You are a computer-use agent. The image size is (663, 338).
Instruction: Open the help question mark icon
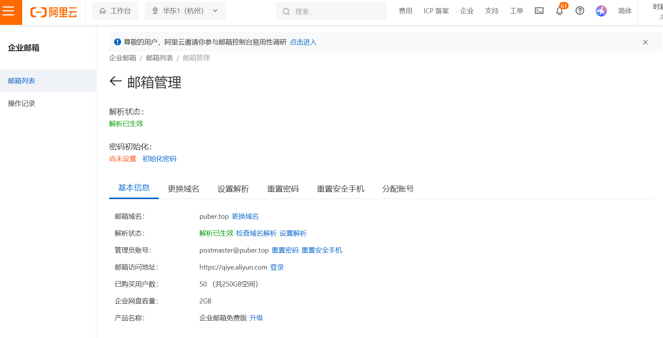[x=580, y=11]
